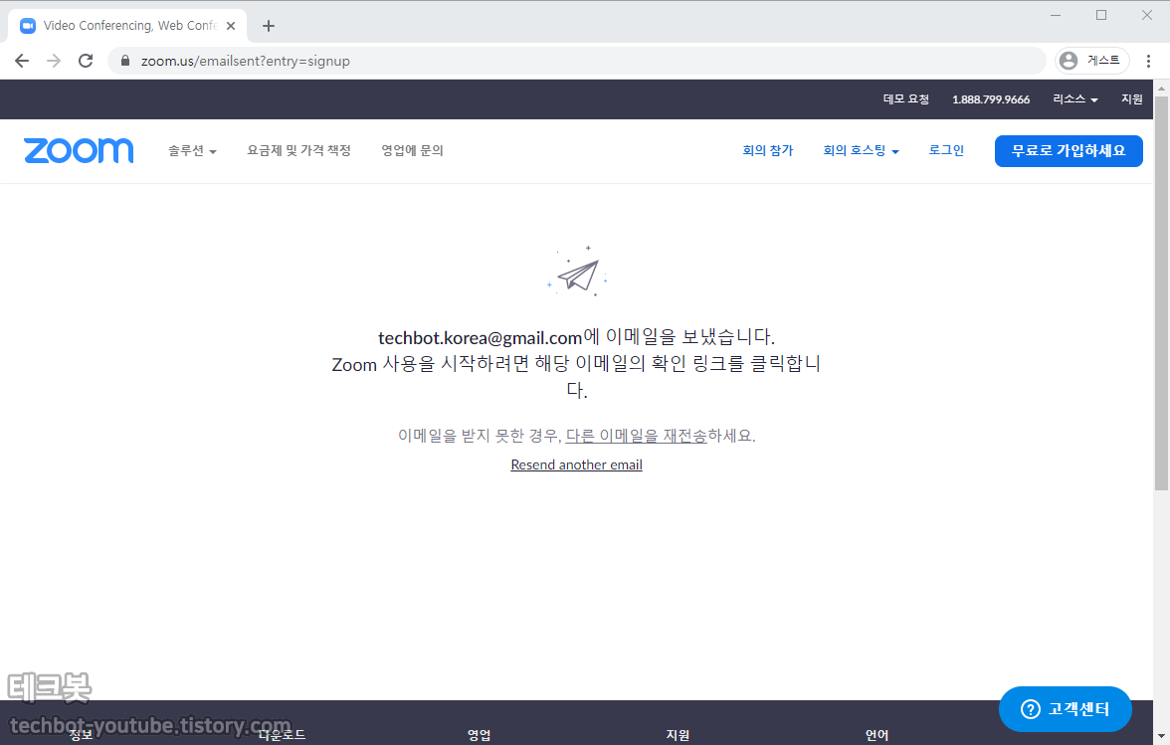Click the 무료로 가입하세요 button
Viewport: 1170px width, 745px height.
click(x=1069, y=150)
